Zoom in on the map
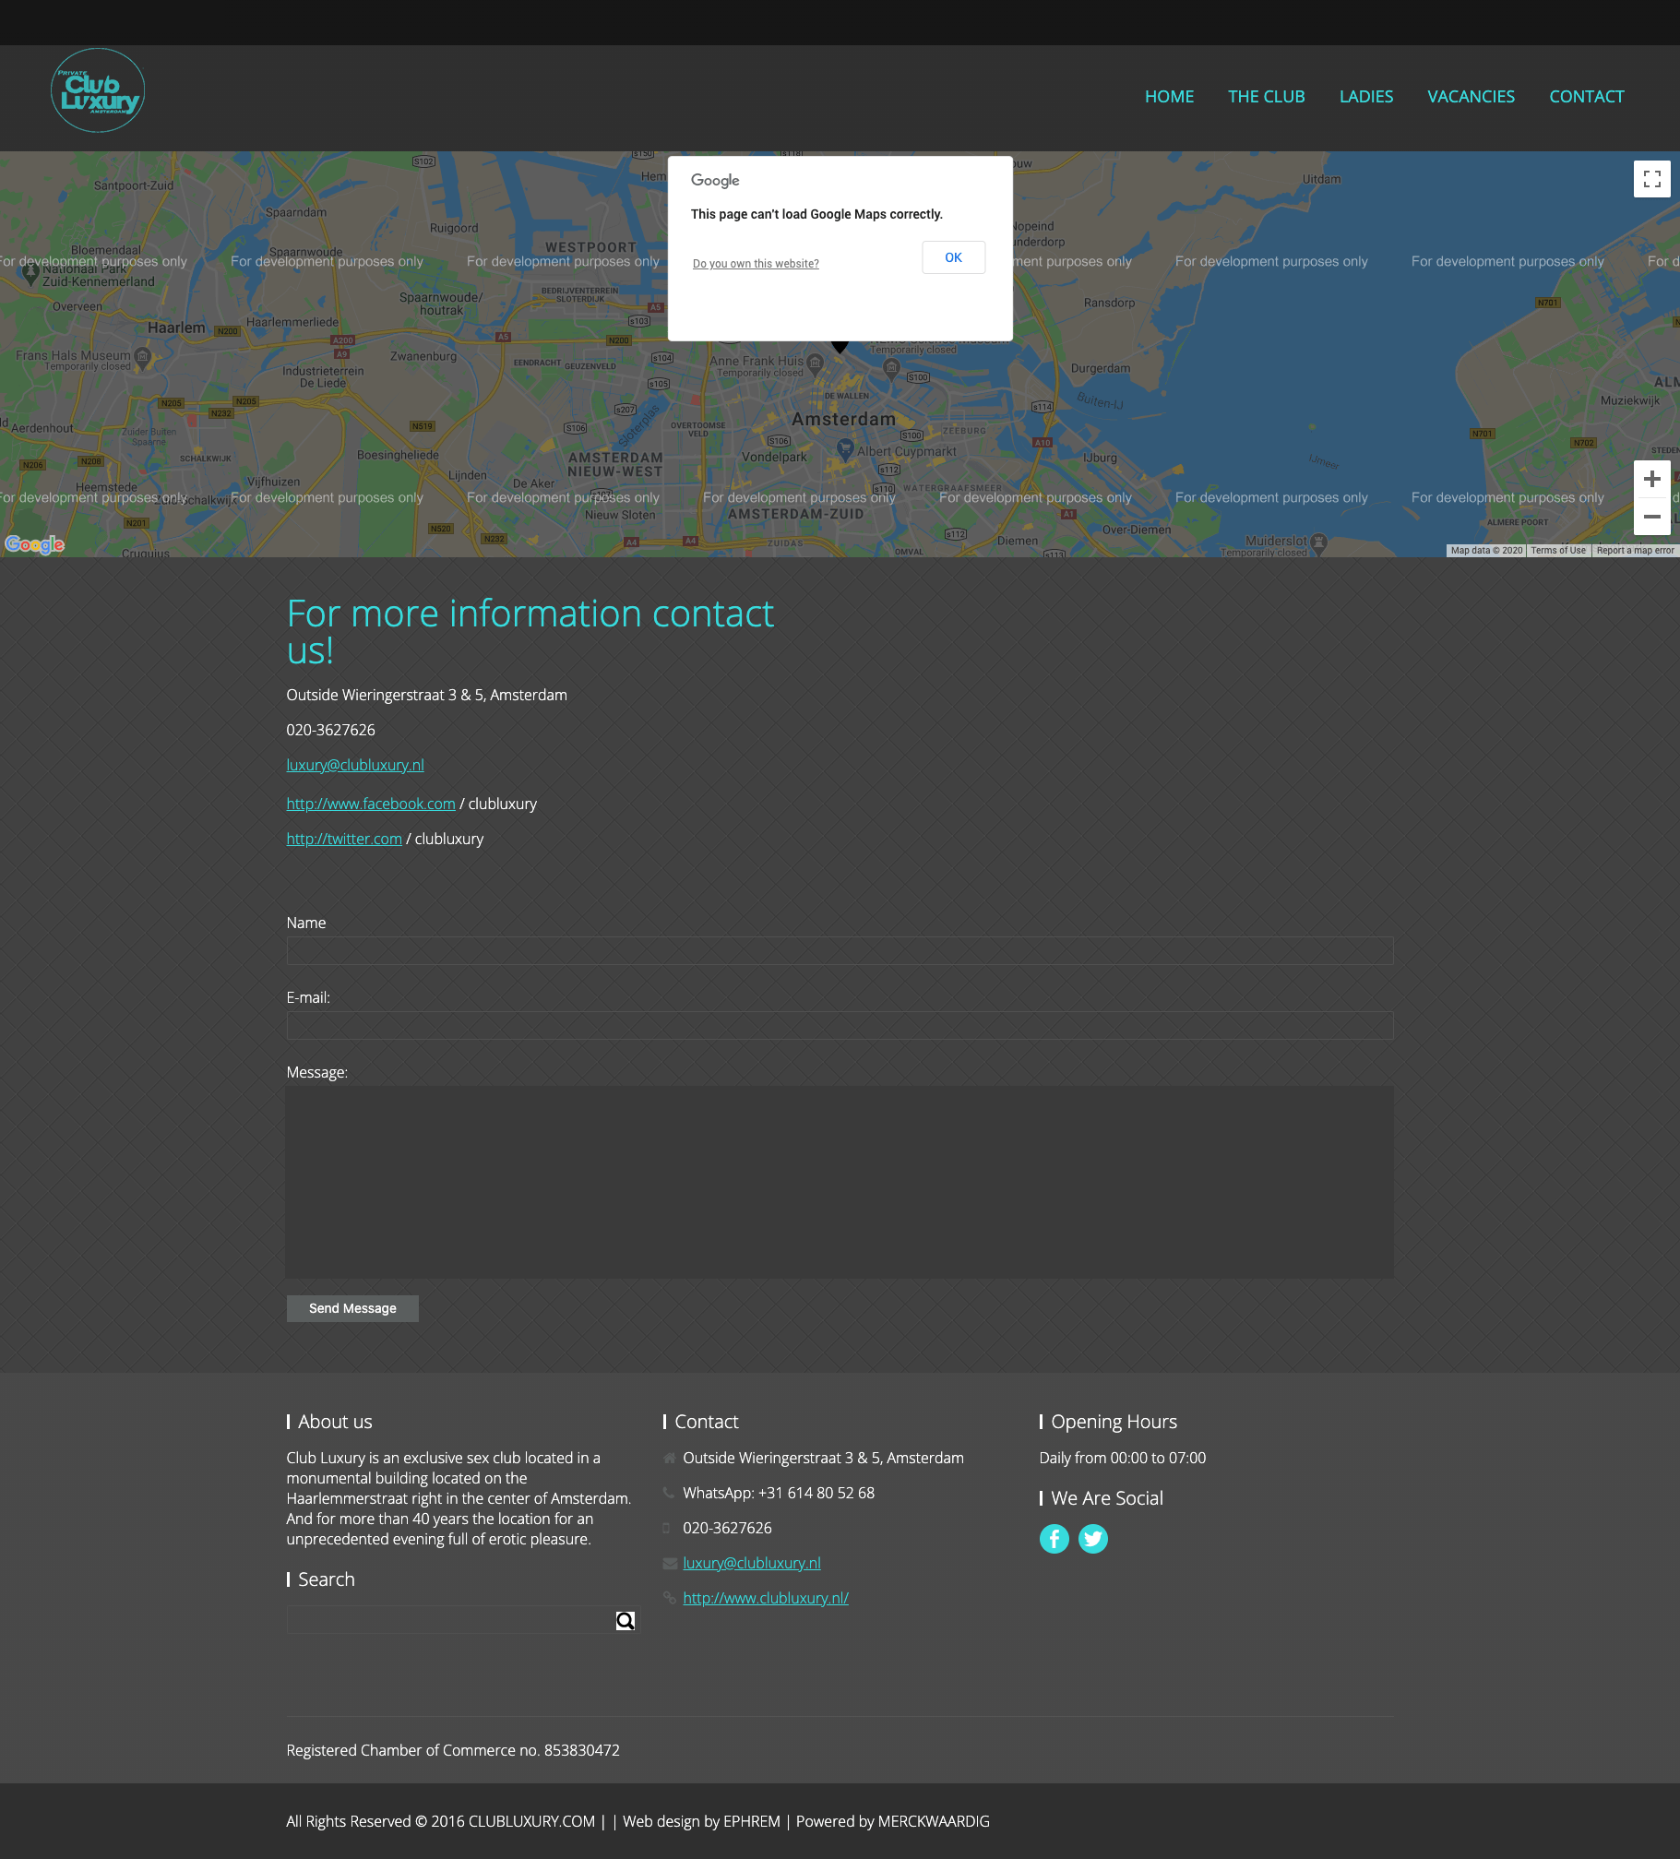 (1651, 479)
